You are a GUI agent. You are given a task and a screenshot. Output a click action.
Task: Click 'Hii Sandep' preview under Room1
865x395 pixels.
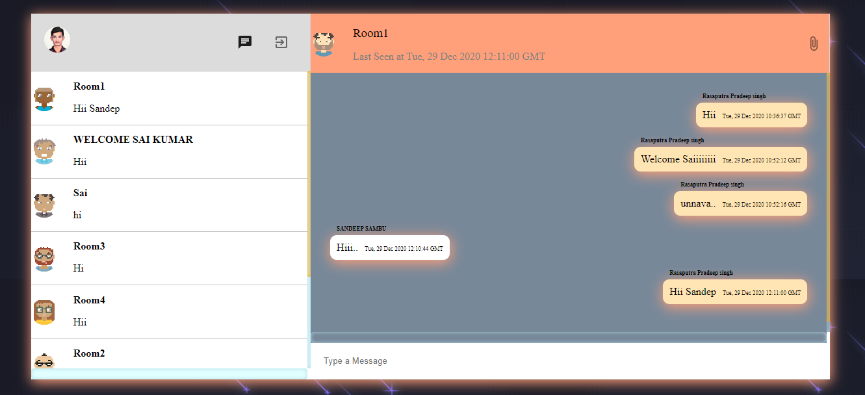[x=96, y=108]
